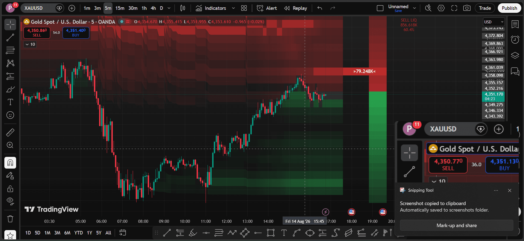
Task: Click Mark-up and share in Snipping Tool
Action: (x=457, y=225)
